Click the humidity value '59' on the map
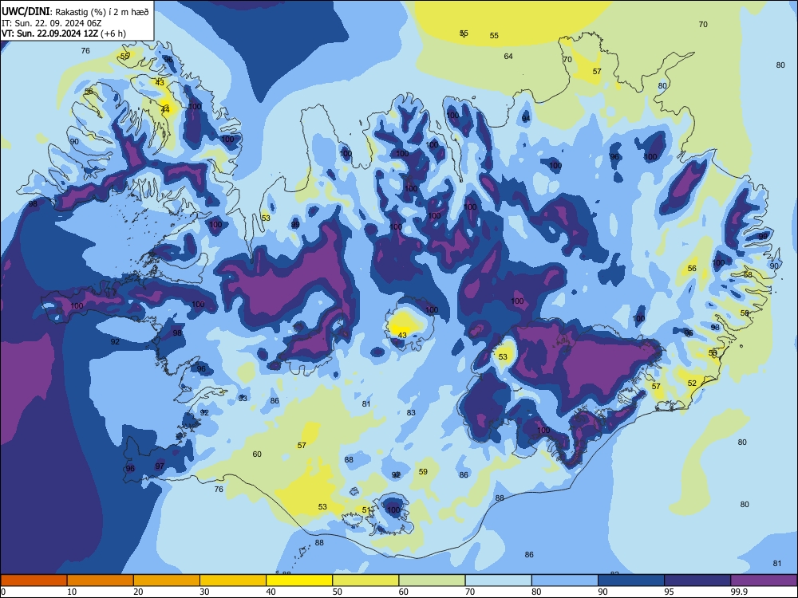Screen dimensions: 798x598 point(423,472)
